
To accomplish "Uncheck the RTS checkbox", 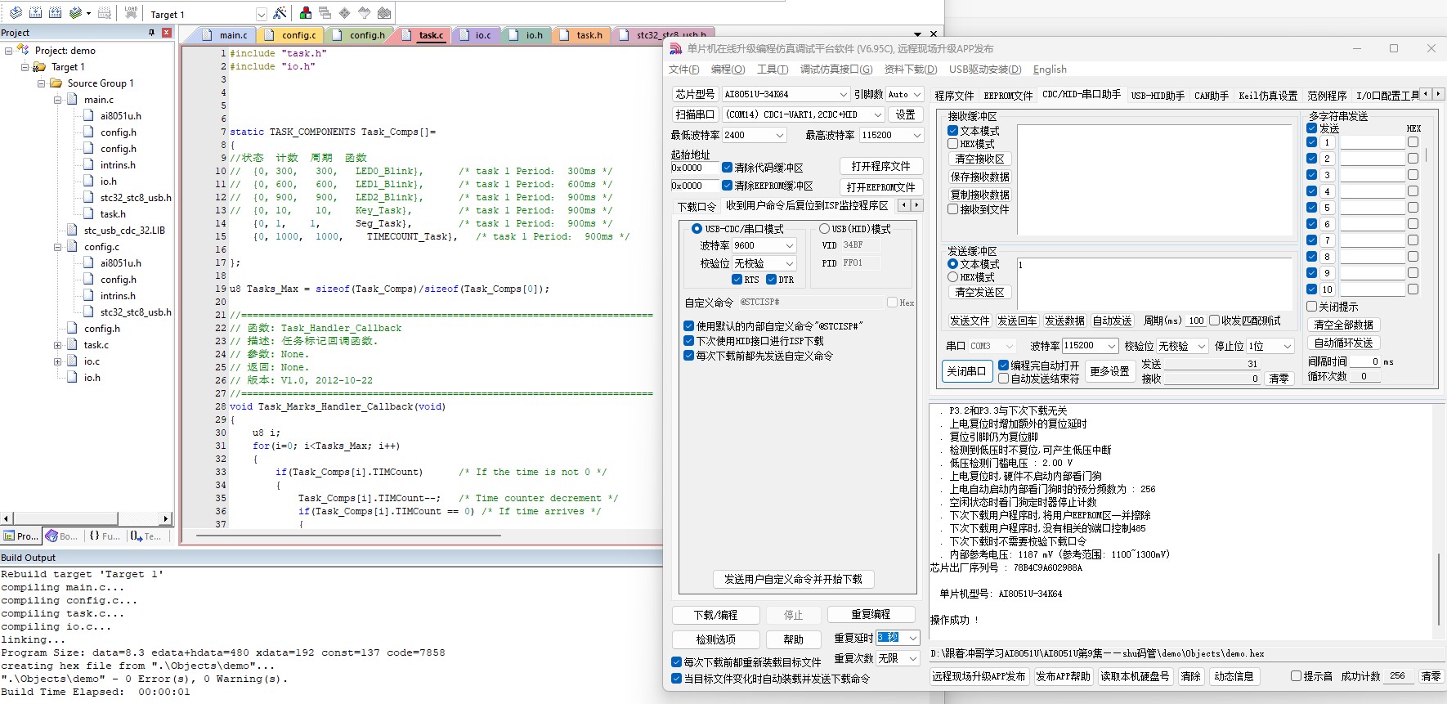I will [737, 280].
